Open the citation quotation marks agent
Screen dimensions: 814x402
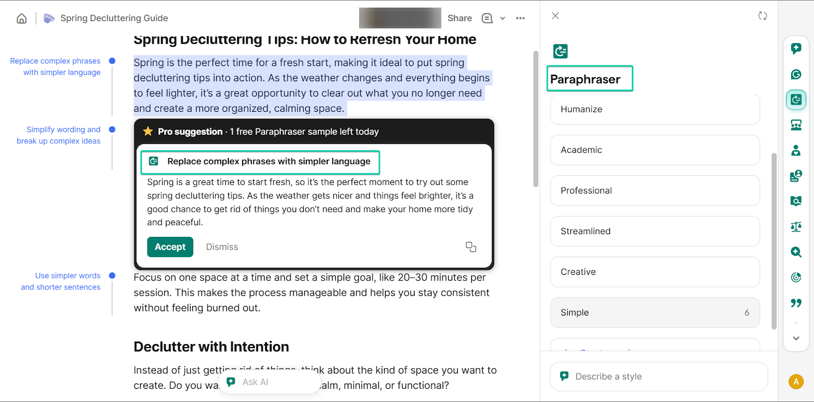(x=796, y=303)
